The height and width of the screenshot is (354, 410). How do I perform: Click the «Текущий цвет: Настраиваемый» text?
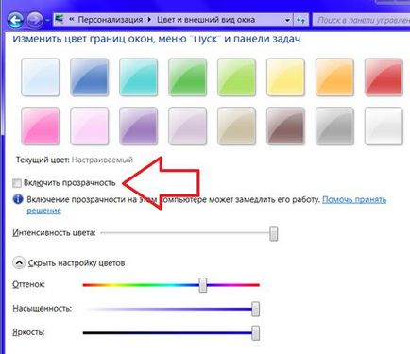point(75,160)
